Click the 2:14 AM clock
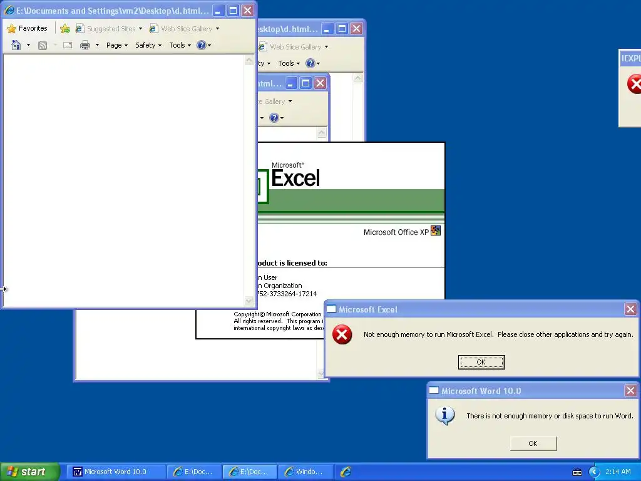641x481 pixels. 618,472
